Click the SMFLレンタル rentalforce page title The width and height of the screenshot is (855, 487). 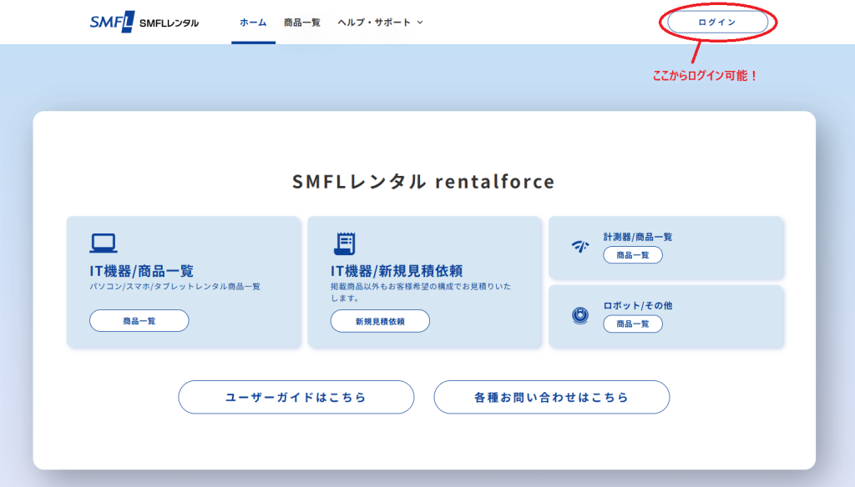coord(423,182)
